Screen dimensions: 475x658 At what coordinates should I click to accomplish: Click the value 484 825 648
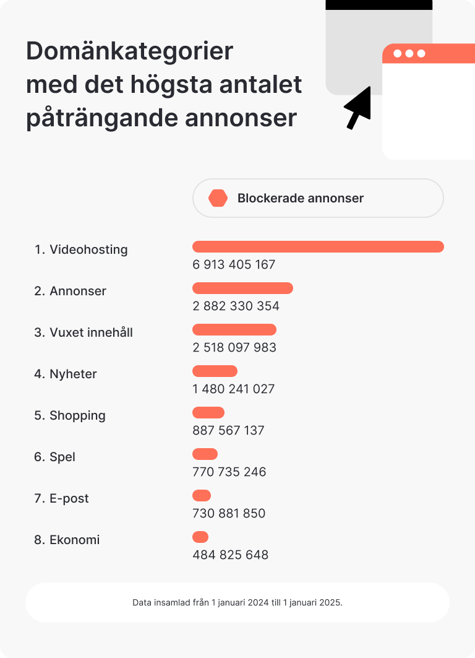click(x=230, y=555)
